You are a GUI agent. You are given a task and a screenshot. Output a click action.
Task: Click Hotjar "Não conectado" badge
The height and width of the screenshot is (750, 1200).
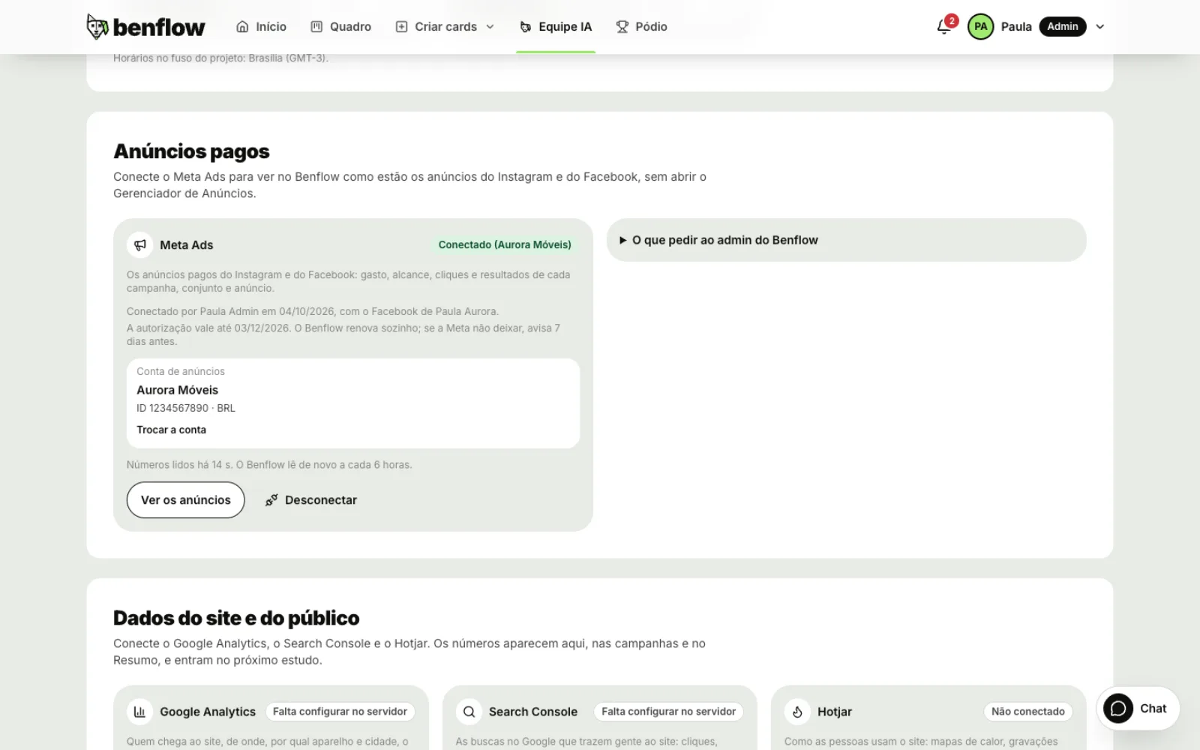click(x=1028, y=712)
